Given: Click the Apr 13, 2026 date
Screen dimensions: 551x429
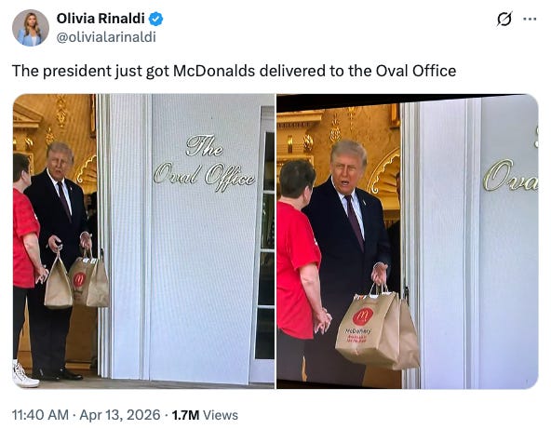Looking at the screenshot, I should (120, 415).
